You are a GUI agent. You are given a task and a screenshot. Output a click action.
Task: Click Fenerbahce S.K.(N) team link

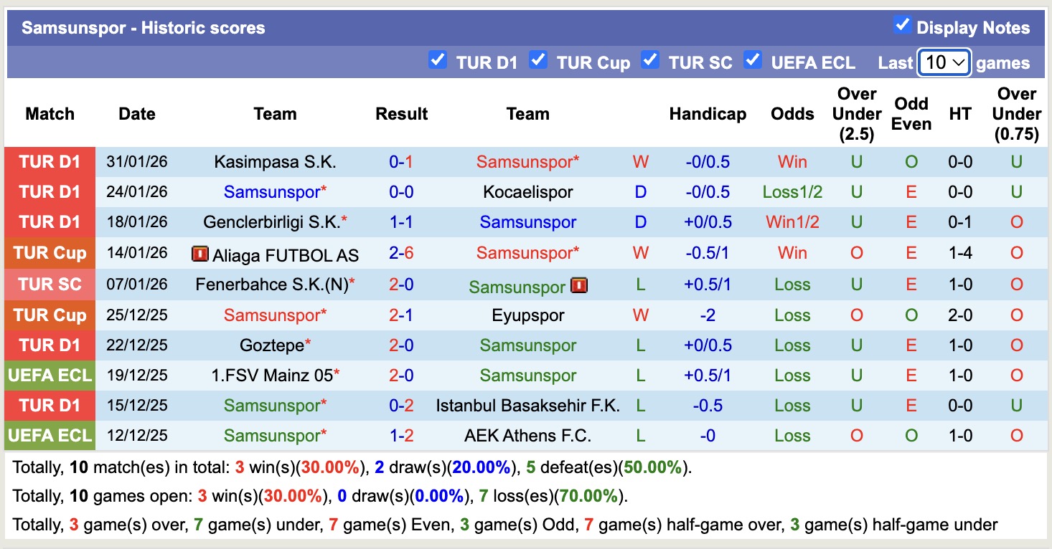[x=272, y=285]
